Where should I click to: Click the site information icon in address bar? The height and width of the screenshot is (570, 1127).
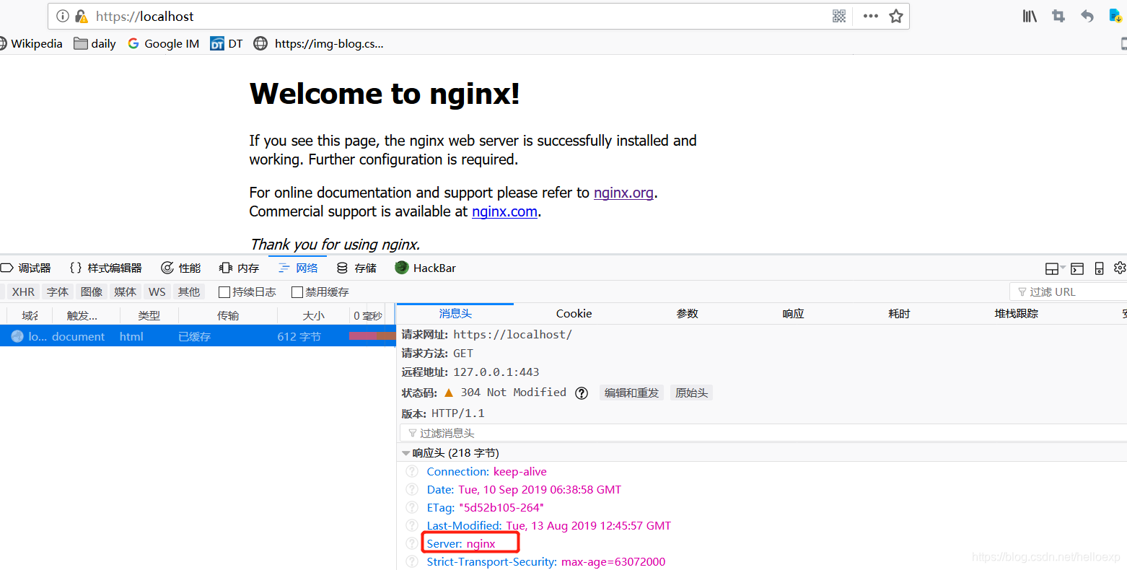coord(63,16)
